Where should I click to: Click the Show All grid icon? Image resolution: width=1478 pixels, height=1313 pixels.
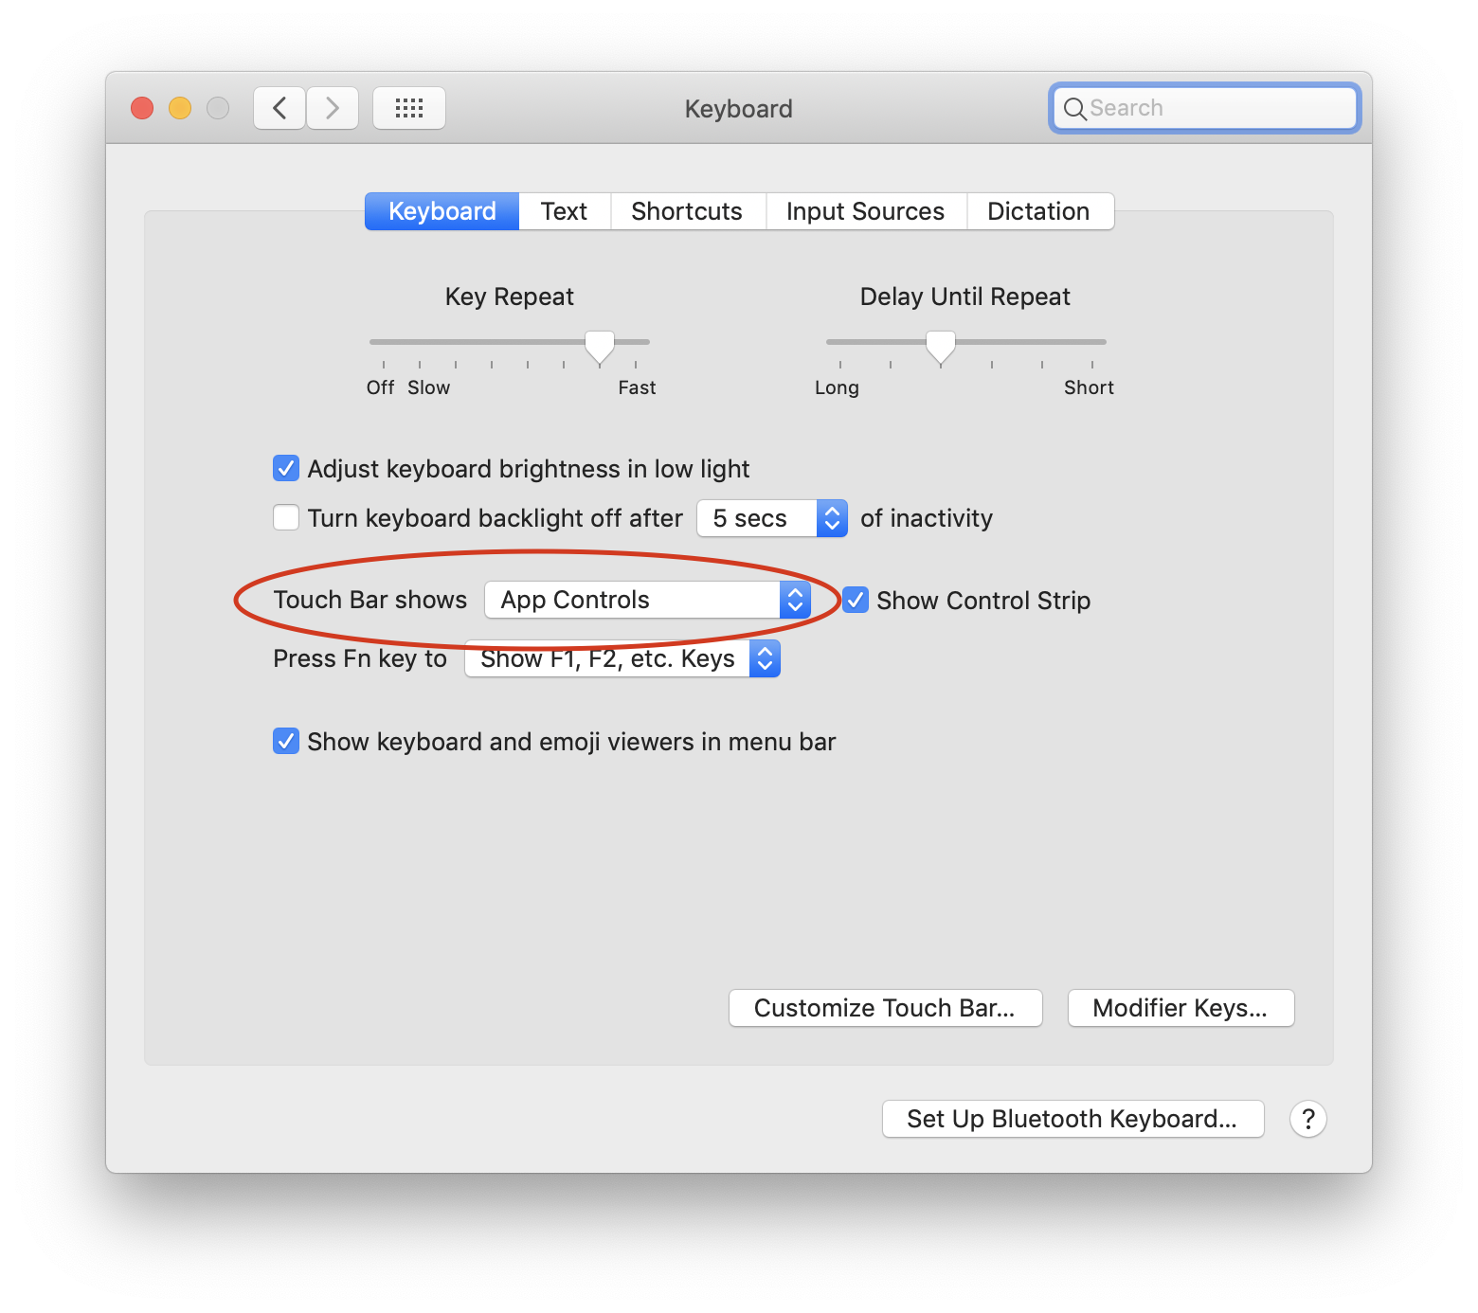(x=408, y=107)
